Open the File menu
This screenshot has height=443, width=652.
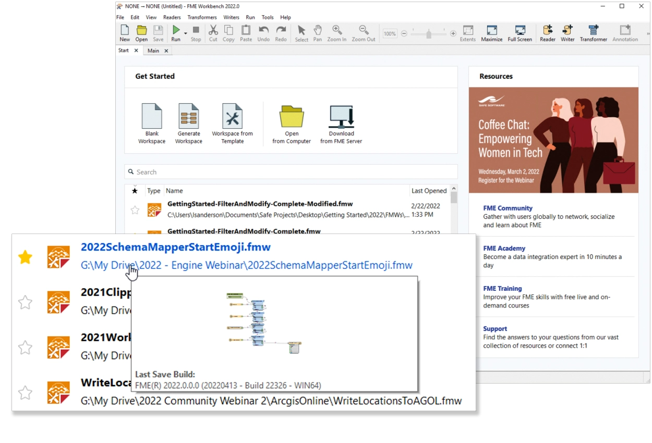tap(120, 17)
